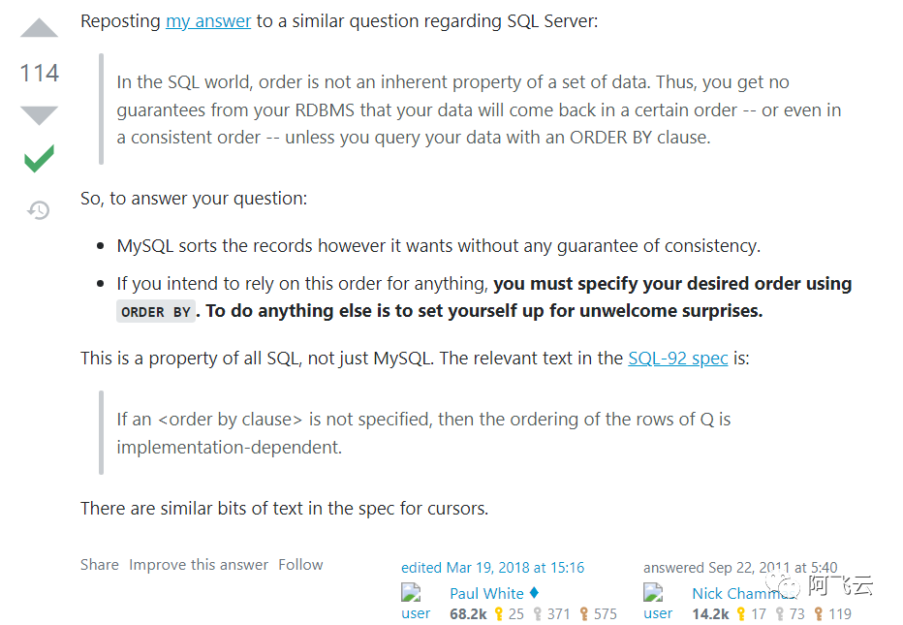Upvote this answer with the up arrow
This screenshot has height=625, width=903.
point(40,29)
